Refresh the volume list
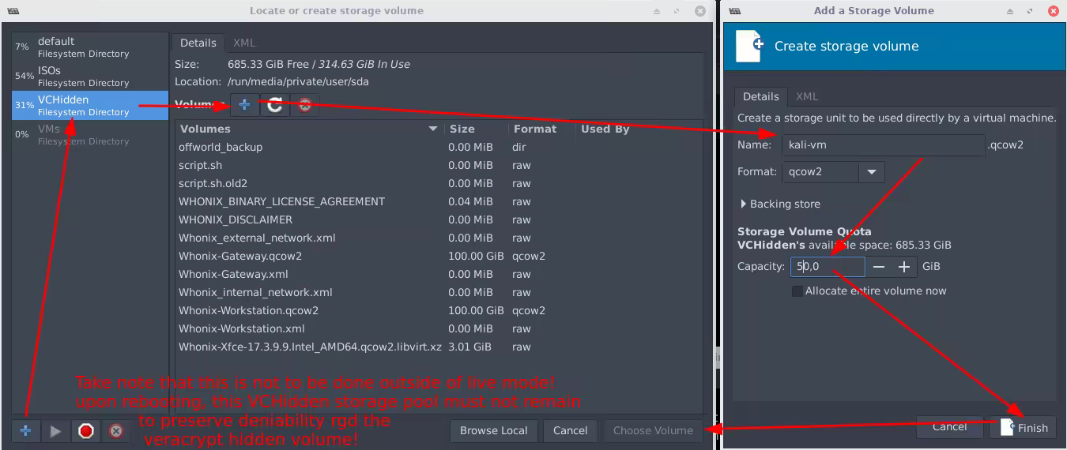Image resolution: width=1067 pixels, height=450 pixels. (x=274, y=104)
